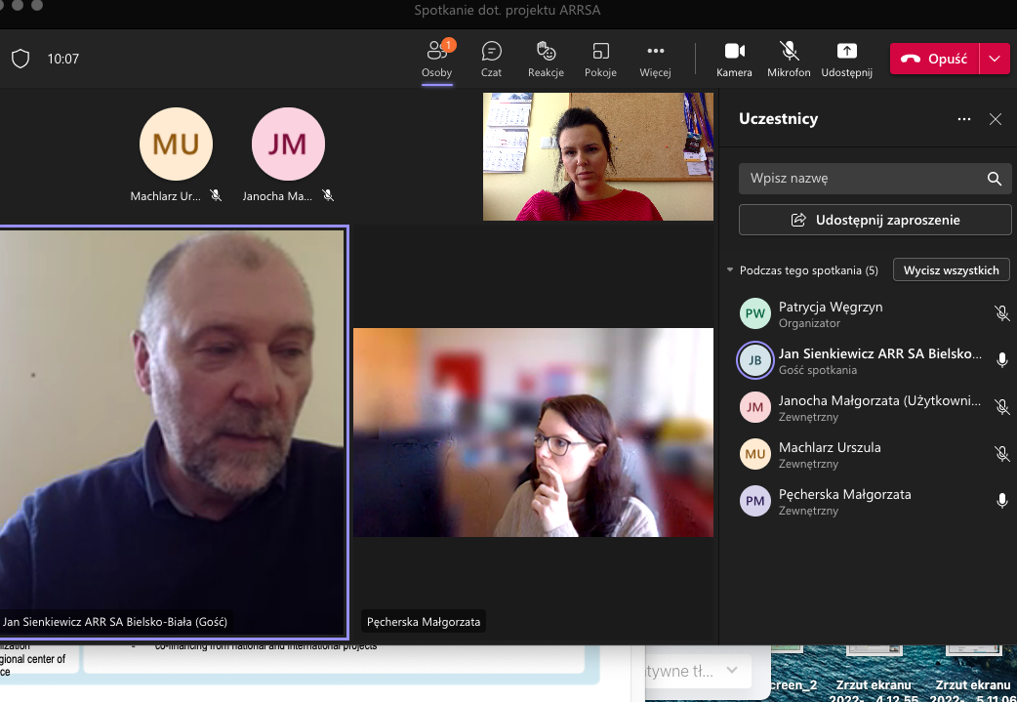
Task: Unmute the Mikrofon microphone
Action: [789, 52]
